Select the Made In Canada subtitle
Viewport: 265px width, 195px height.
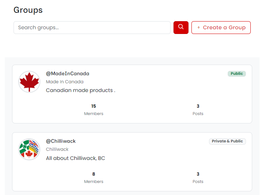point(64,82)
